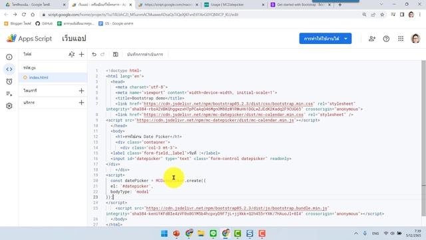Open the Editor code icon in sidebar
This screenshot has height=240, width=426.
9,69
